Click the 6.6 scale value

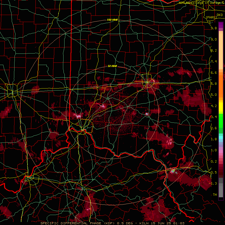214,72
